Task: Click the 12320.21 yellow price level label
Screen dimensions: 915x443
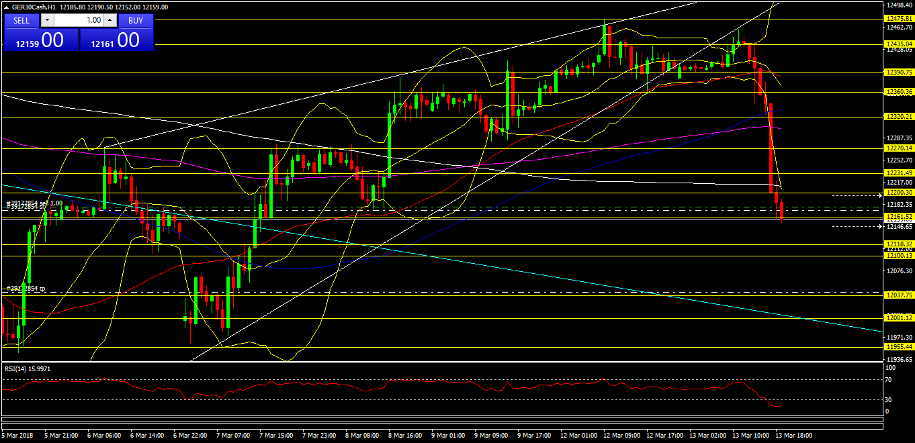Action: click(x=899, y=117)
